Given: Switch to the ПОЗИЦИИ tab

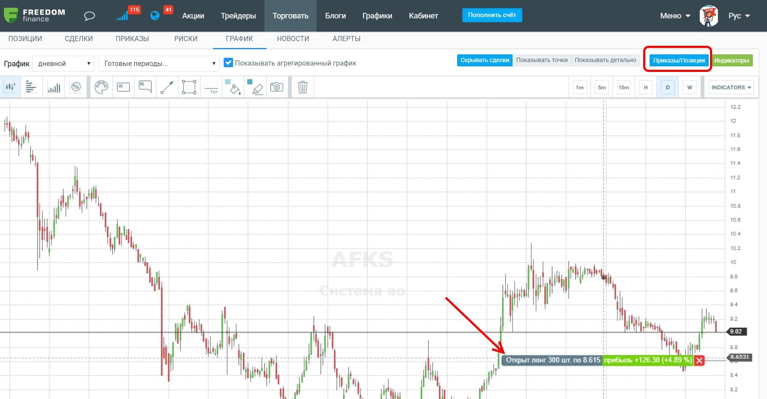Looking at the screenshot, I should tap(25, 39).
